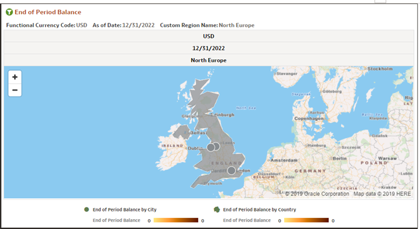The image size is (420, 229).
Task: Click the Berlin label on the map
Action: tap(339, 159)
